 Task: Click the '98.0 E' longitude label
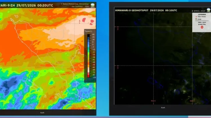[192, 101]
